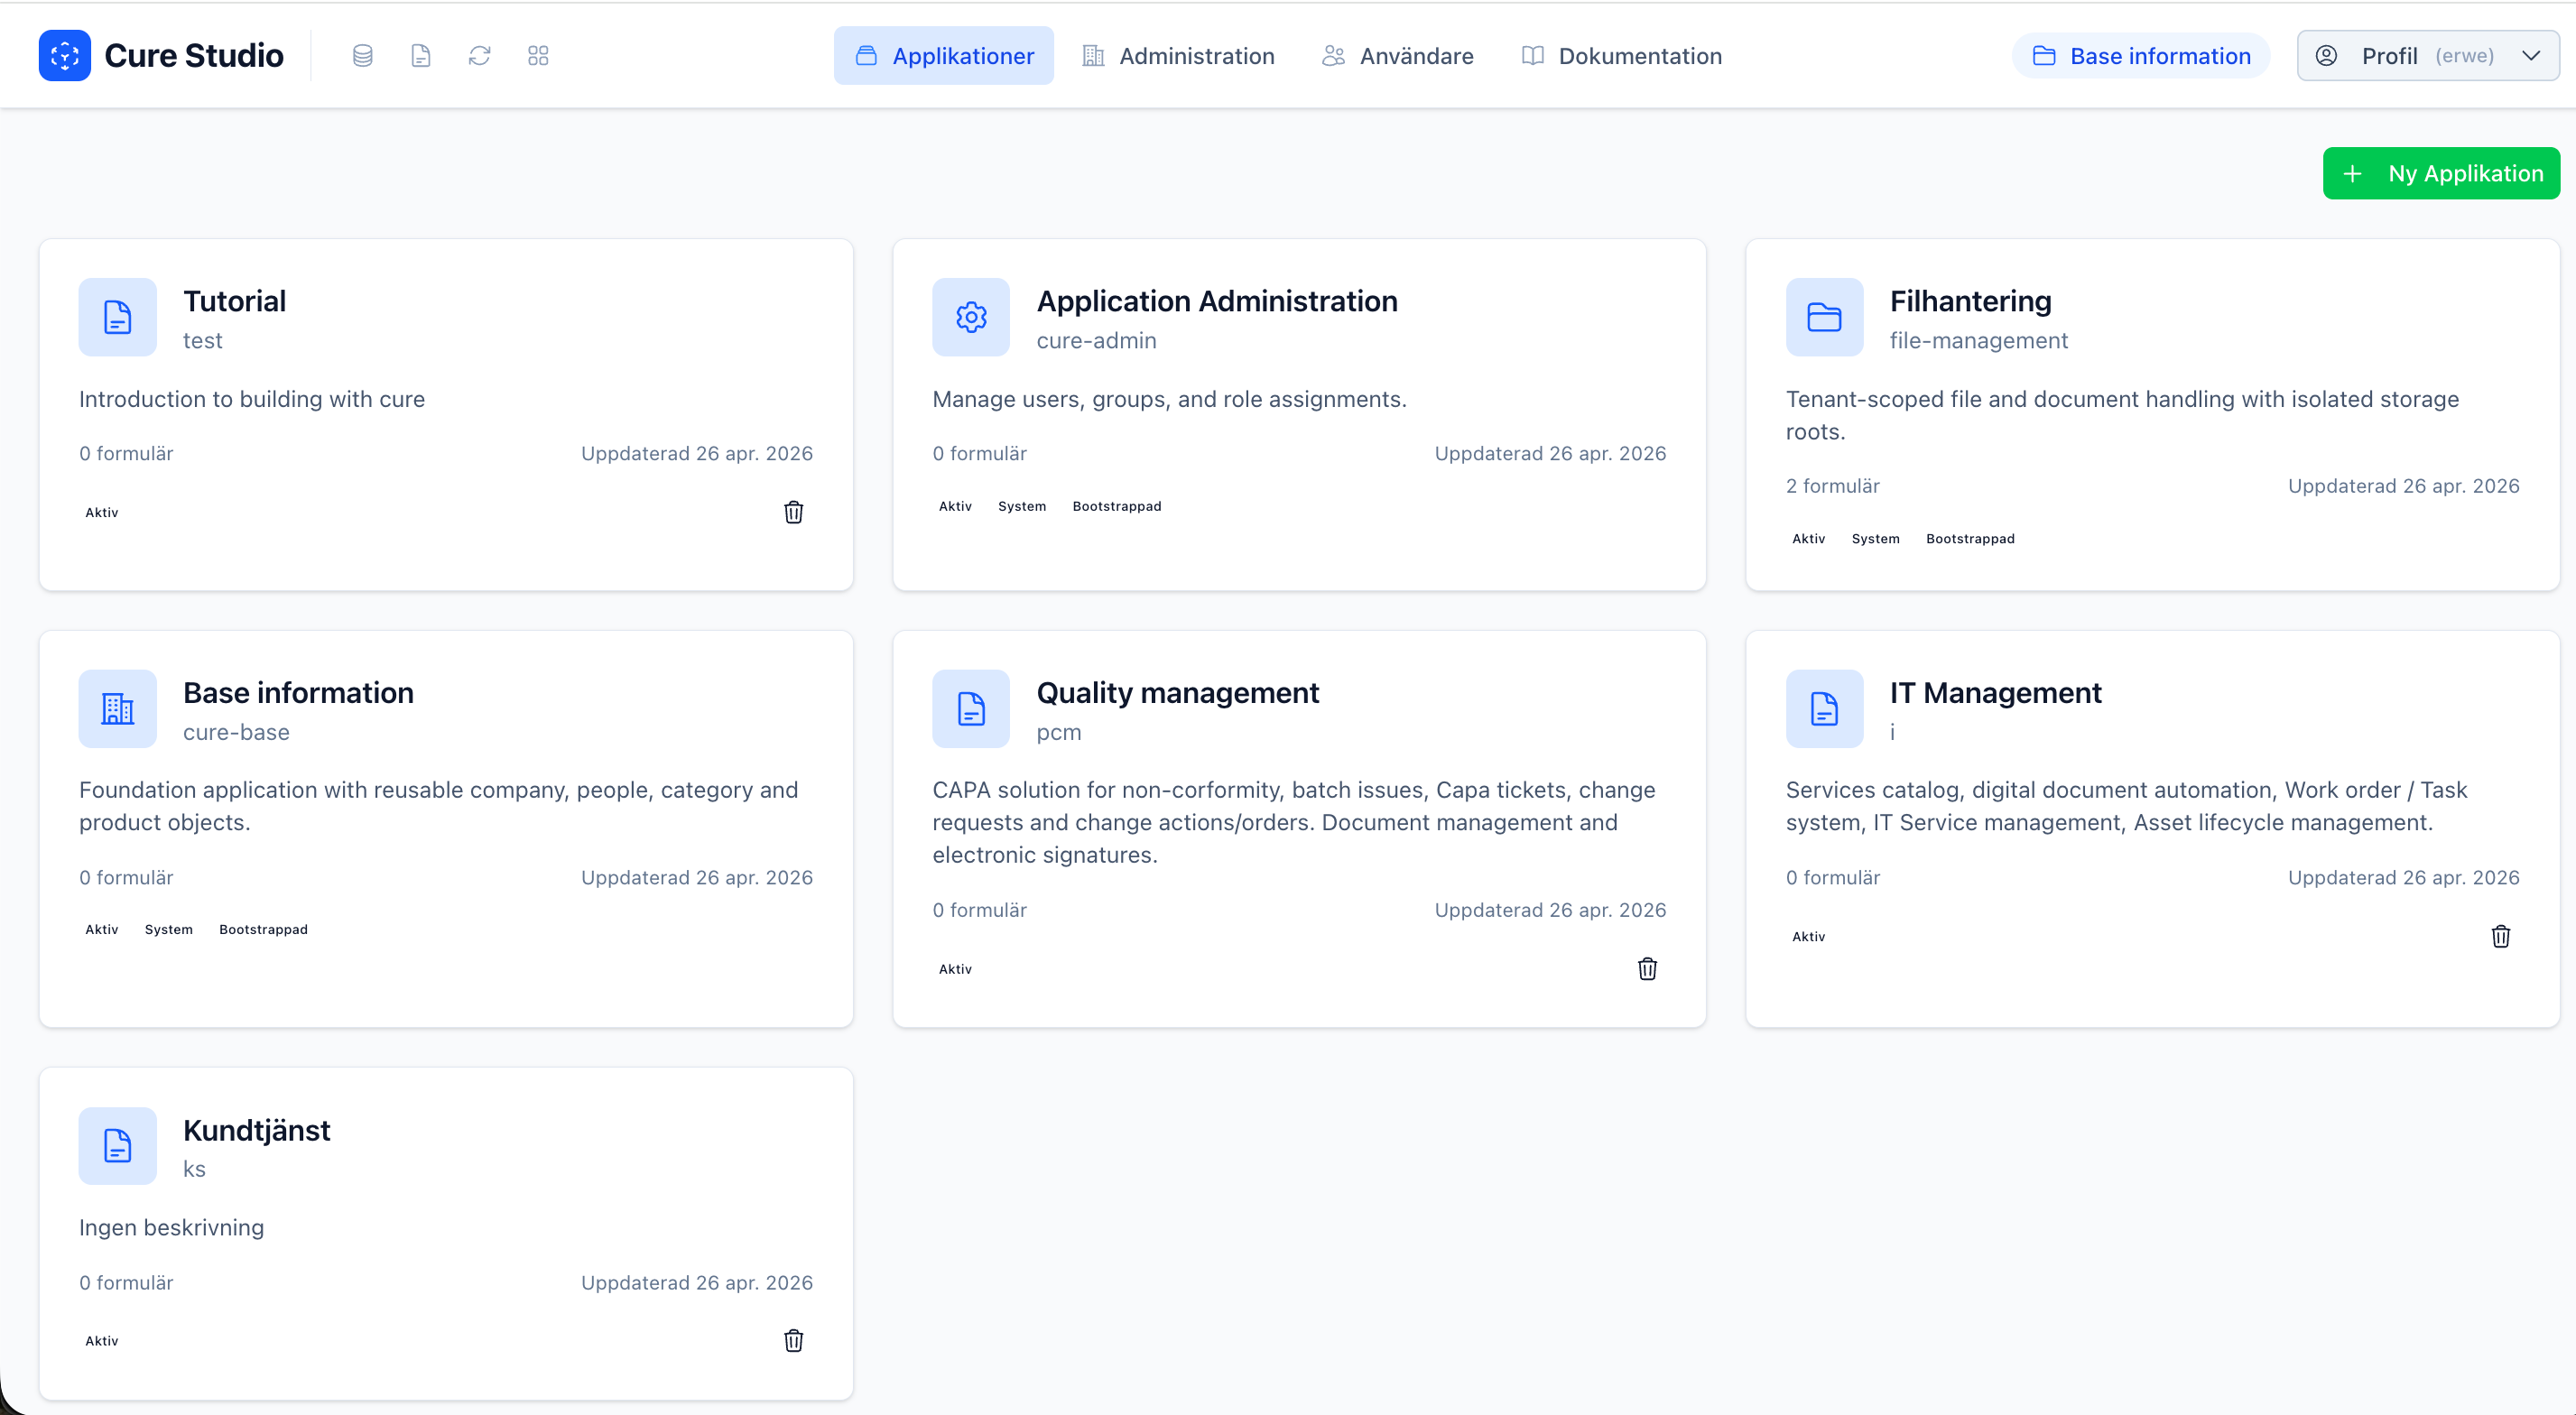This screenshot has width=2576, height=1415.
Task: Open the Användare tab
Action: coord(1396,56)
